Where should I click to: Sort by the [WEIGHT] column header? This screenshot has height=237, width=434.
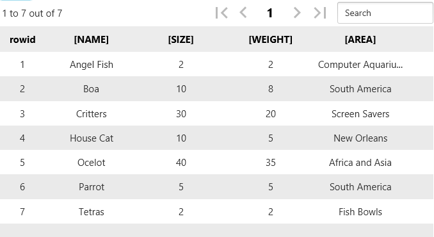click(x=270, y=40)
